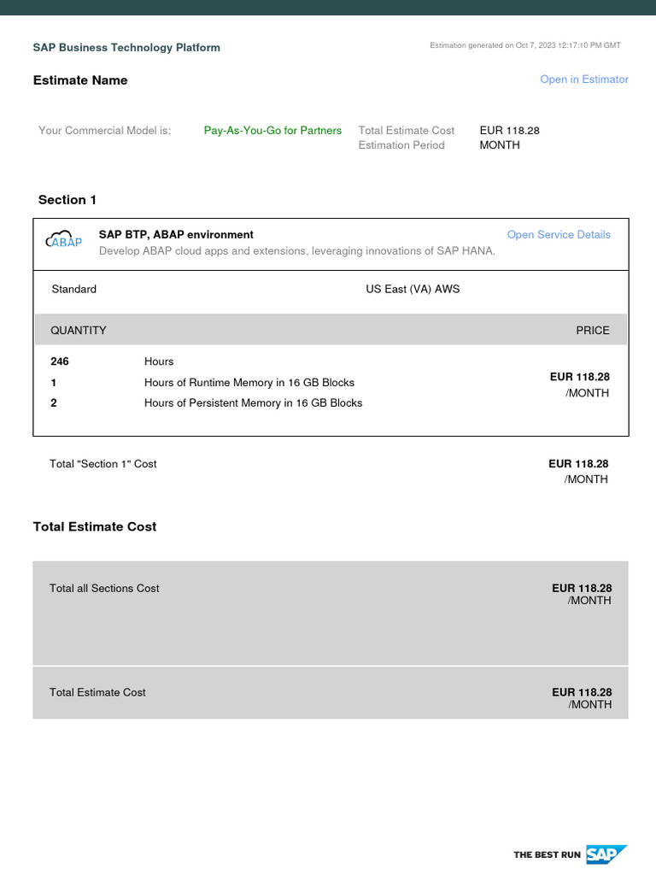Select the SAP BTP, ABAP environment title
This screenshot has width=656, height=875.
[x=176, y=235]
